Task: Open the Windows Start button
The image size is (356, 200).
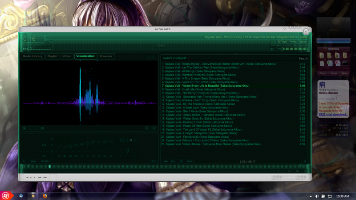Action: tap(5, 196)
